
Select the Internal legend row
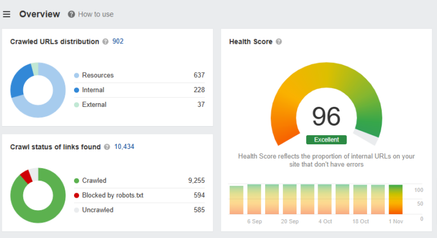(x=139, y=90)
